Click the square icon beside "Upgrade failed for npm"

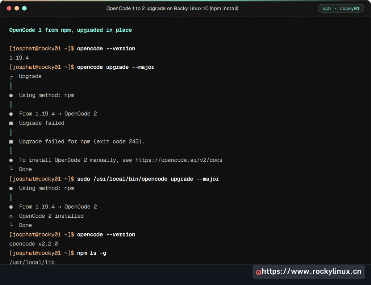[x=11, y=142]
